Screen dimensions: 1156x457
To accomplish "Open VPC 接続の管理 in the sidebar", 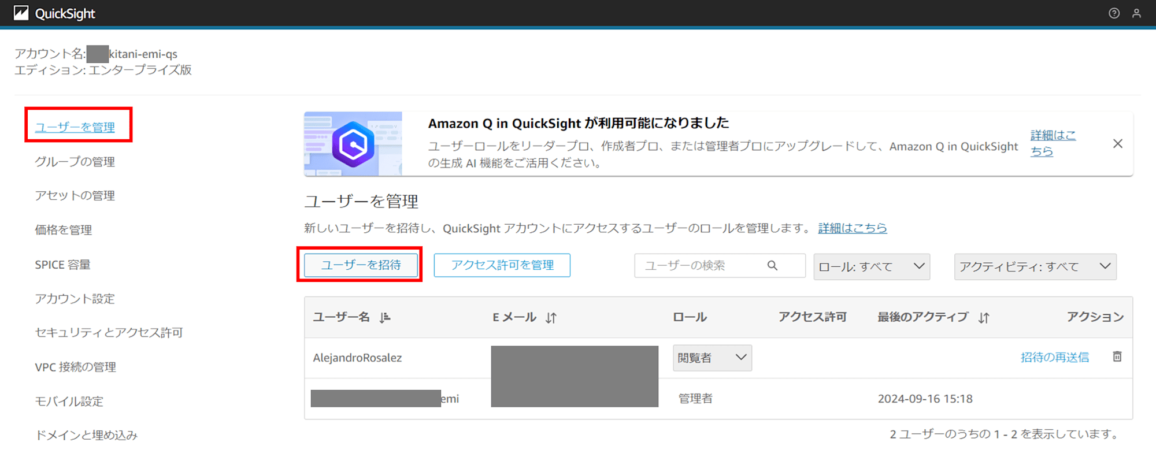I will pyautogui.click(x=76, y=367).
